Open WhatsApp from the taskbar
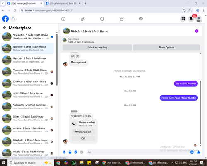The image size is (207, 166). [74, 163]
